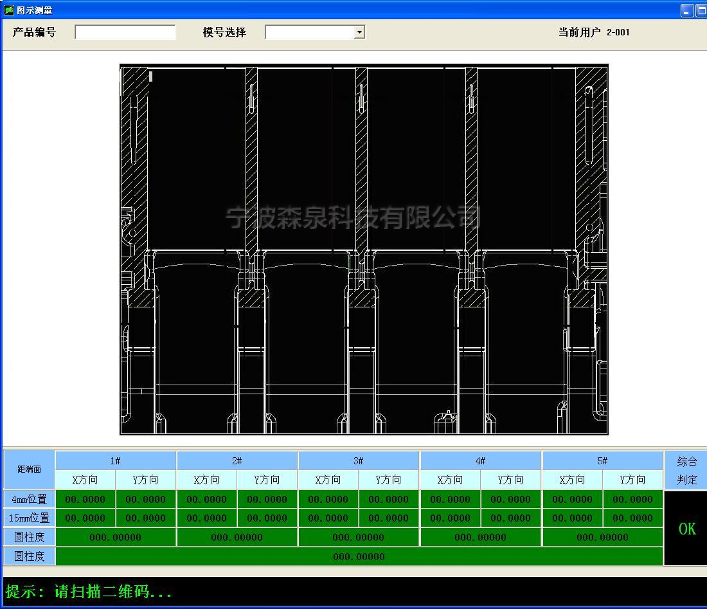This screenshot has height=609, width=707.
Task: Click the 模号选择 dropdown arrow
Action: pyautogui.click(x=358, y=32)
